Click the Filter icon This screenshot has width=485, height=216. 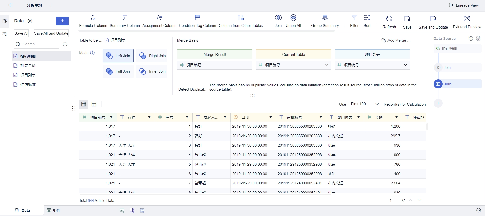(354, 18)
